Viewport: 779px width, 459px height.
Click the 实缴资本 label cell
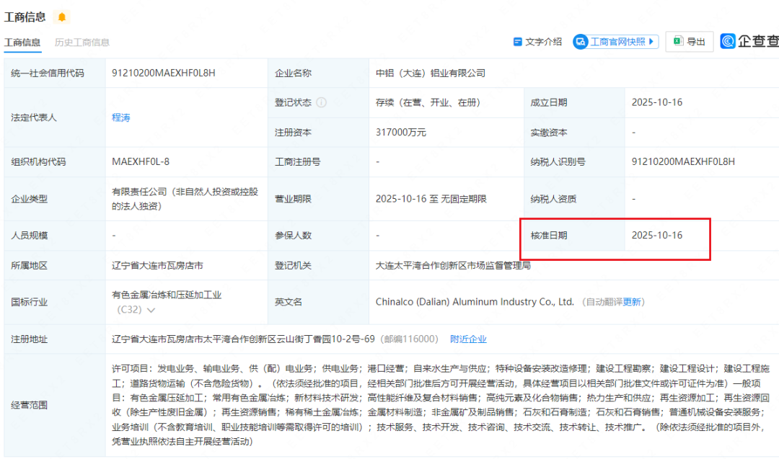coord(574,133)
